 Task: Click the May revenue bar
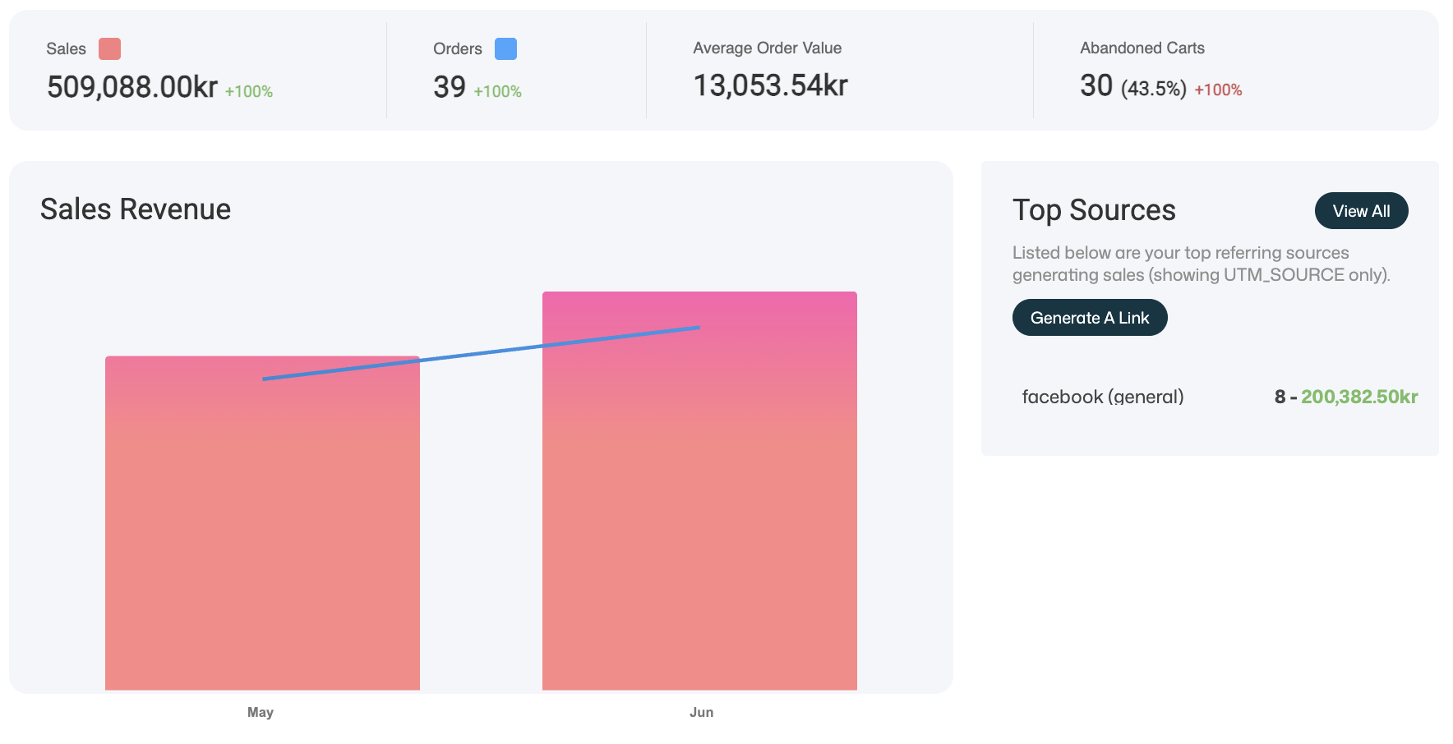262,523
